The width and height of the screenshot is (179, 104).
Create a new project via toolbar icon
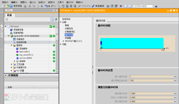4,6
